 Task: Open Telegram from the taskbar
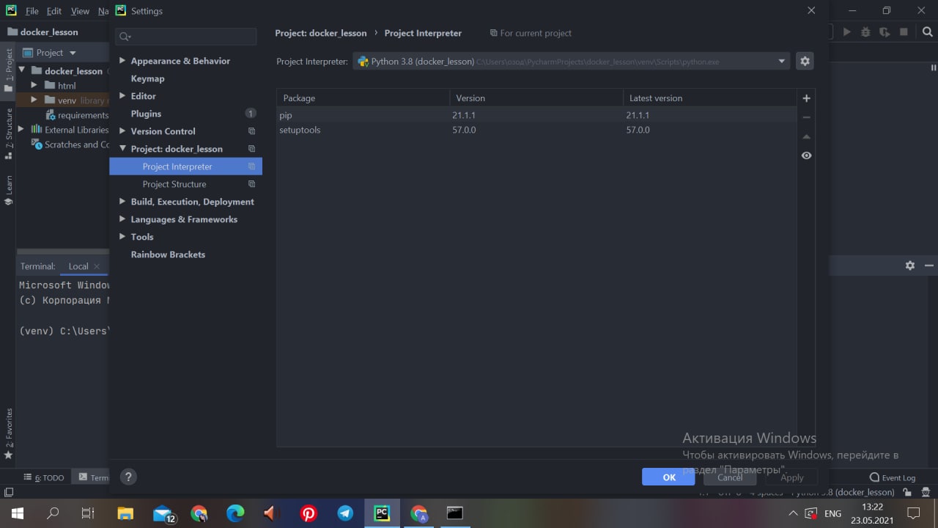pyautogui.click(x=345, y=513)
